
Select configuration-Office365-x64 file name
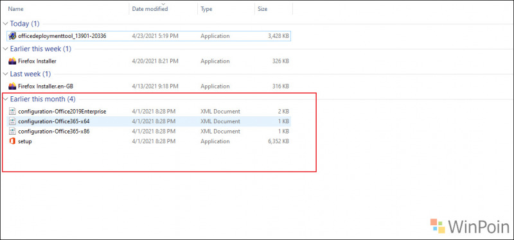[54, 121]
